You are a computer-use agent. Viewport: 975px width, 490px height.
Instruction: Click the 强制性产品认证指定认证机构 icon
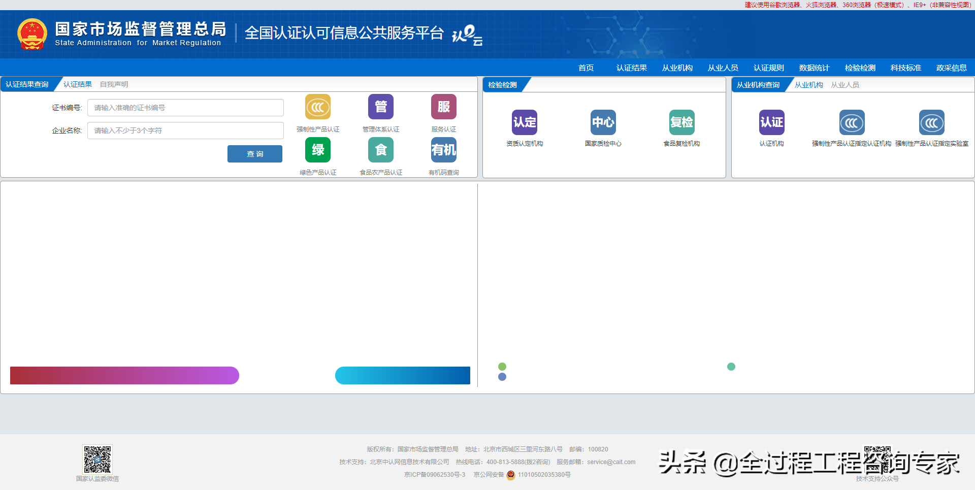(852, 122)
